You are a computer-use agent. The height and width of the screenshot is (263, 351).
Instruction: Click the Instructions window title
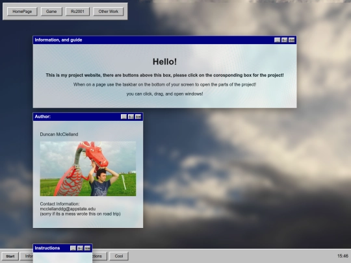tap(47, 248)
